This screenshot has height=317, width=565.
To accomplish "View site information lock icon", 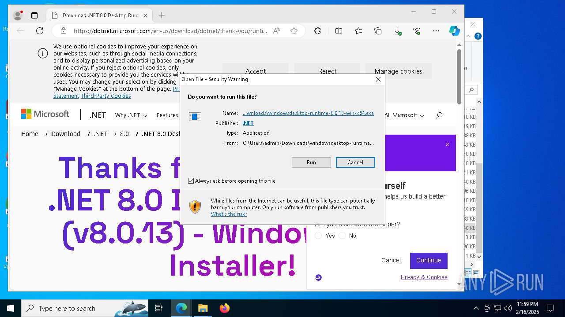I will 64,31.
